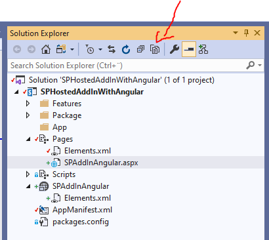Refresh the Solution Explorer
The image size is (269, 240).
click(126, 49)
